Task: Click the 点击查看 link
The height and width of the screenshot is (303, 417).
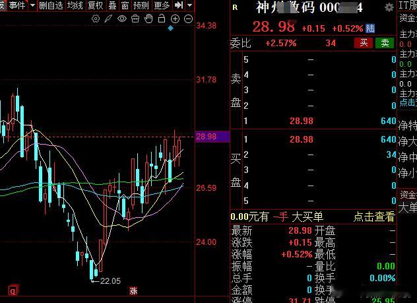Action: point(374,217)
